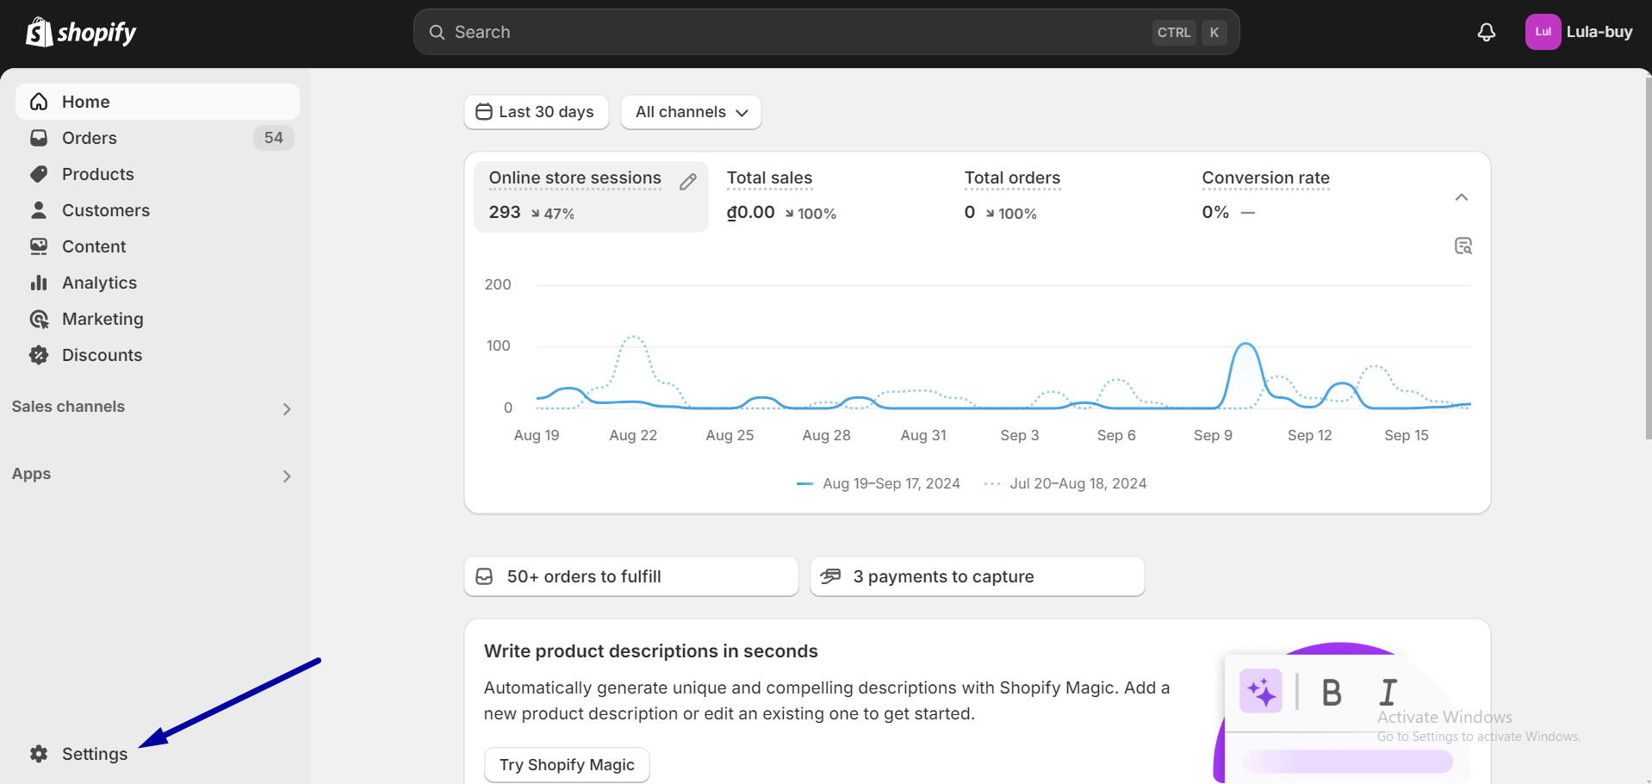The width and height of the screenshot is (1652, 784).
Task: Click legend Jul 20–Aug 18, 2024
Action: (1065, 484)
